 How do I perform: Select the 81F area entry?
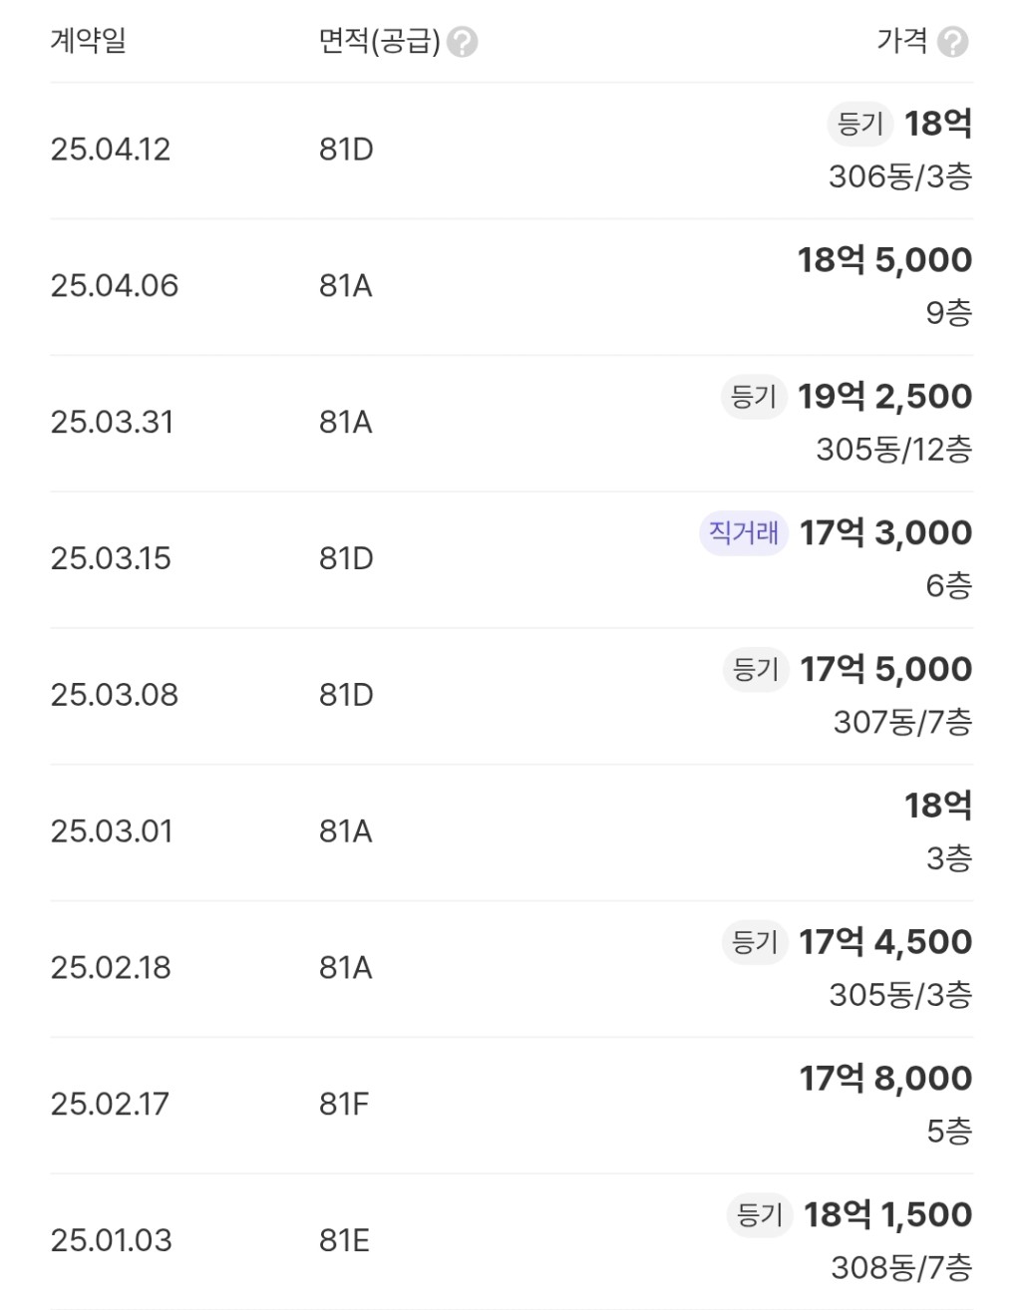pos(344,1105)
